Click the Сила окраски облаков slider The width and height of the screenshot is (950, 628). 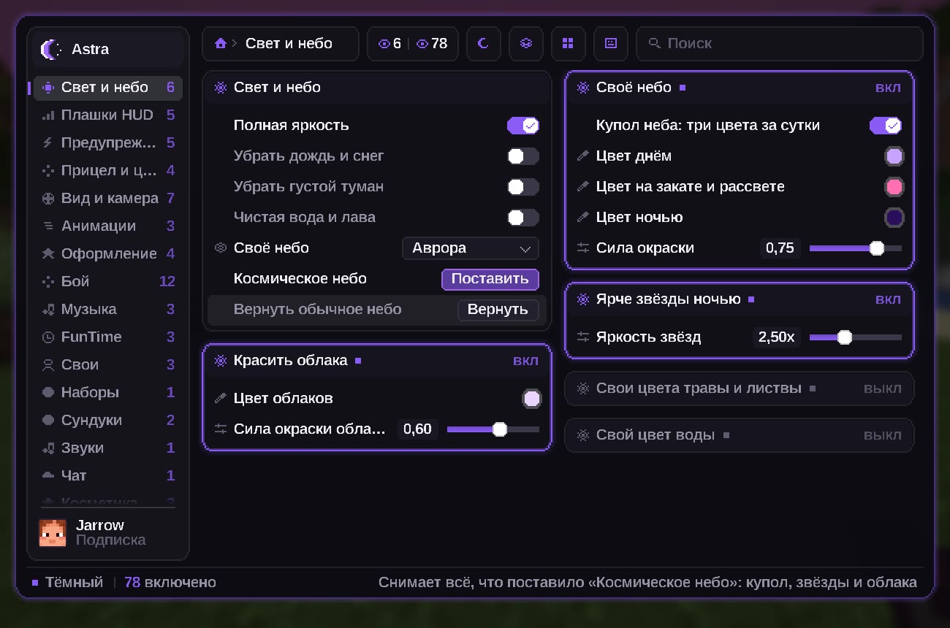493,429
